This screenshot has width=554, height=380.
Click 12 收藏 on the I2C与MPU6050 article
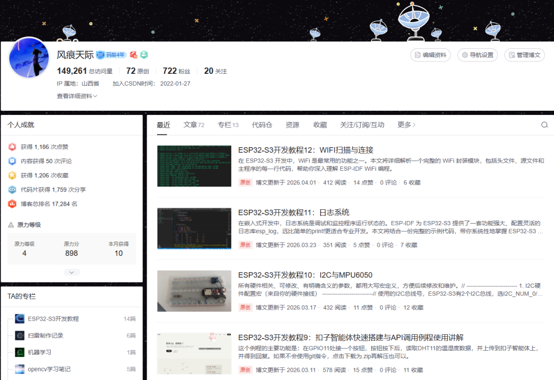coord(413,308)
